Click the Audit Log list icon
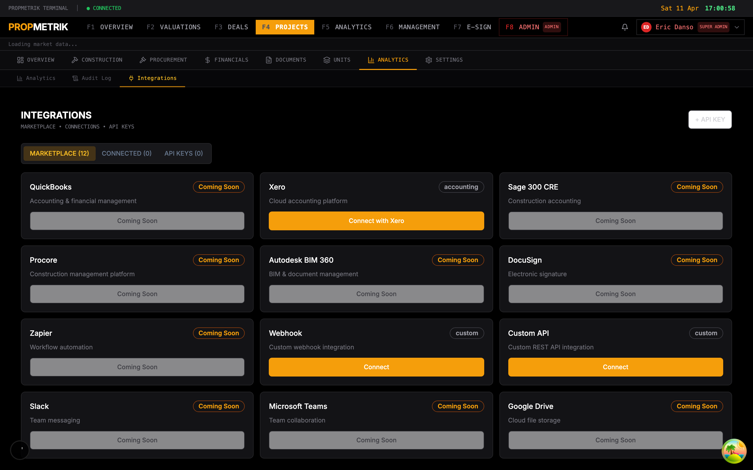 click(75, 78)
